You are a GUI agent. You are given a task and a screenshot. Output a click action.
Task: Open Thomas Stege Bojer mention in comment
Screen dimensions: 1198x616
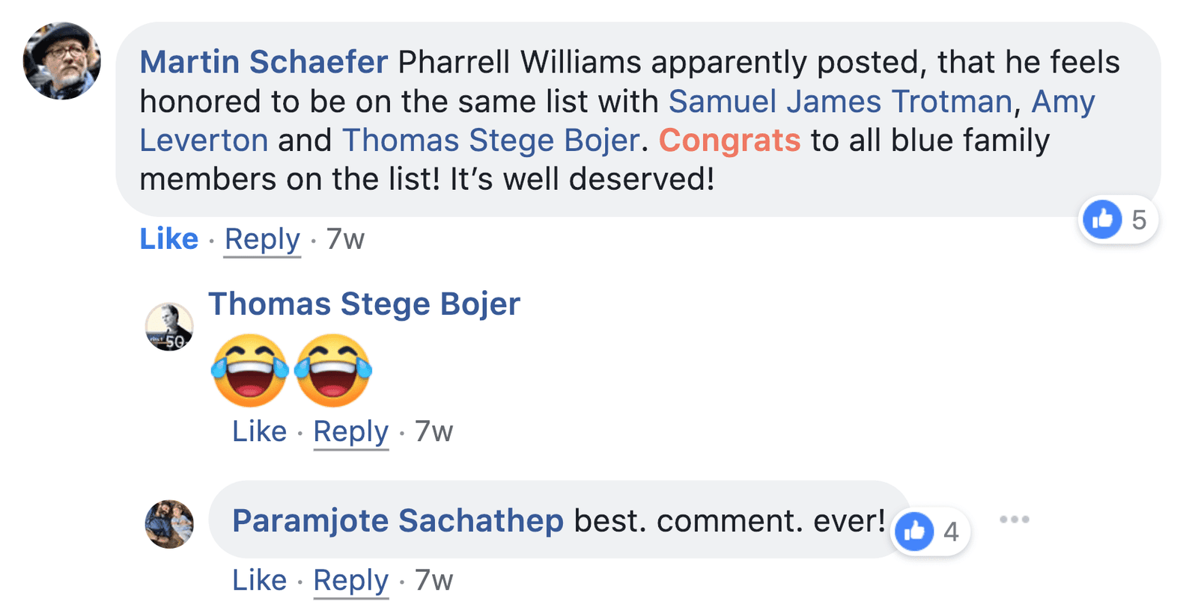(491, 141)
